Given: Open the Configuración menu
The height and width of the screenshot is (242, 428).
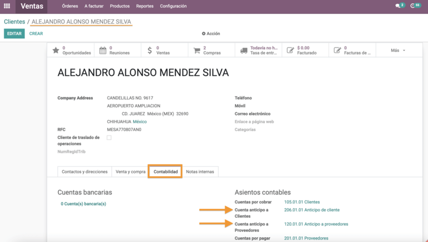Looking at the screenshot, I should click(173, 6).
